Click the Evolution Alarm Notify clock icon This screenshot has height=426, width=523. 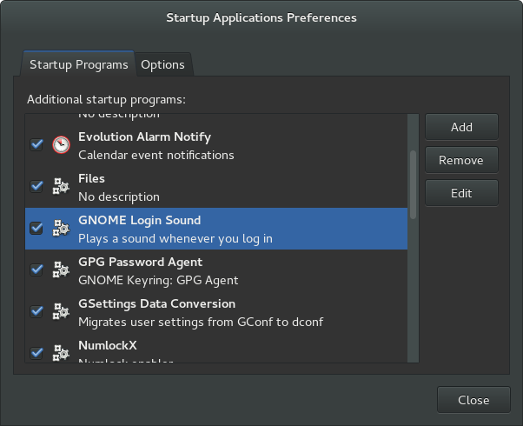point(61,144)
